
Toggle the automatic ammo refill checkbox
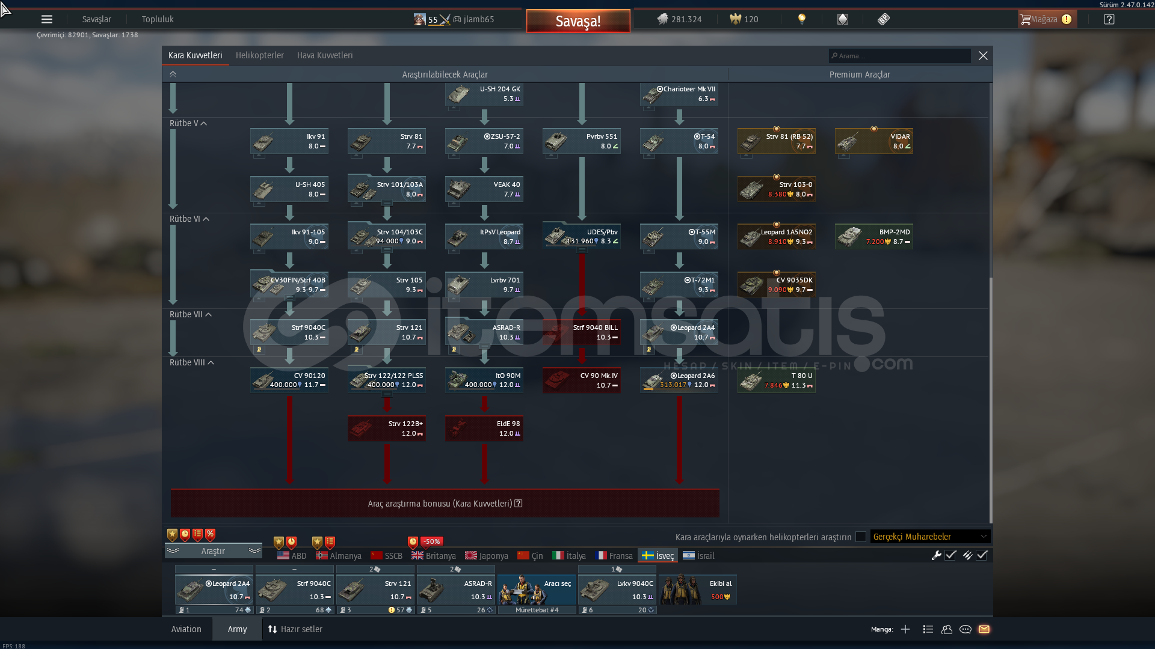point(982,555)
